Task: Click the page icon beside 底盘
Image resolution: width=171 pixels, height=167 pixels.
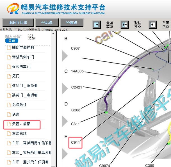Action: tap(9, 115)
